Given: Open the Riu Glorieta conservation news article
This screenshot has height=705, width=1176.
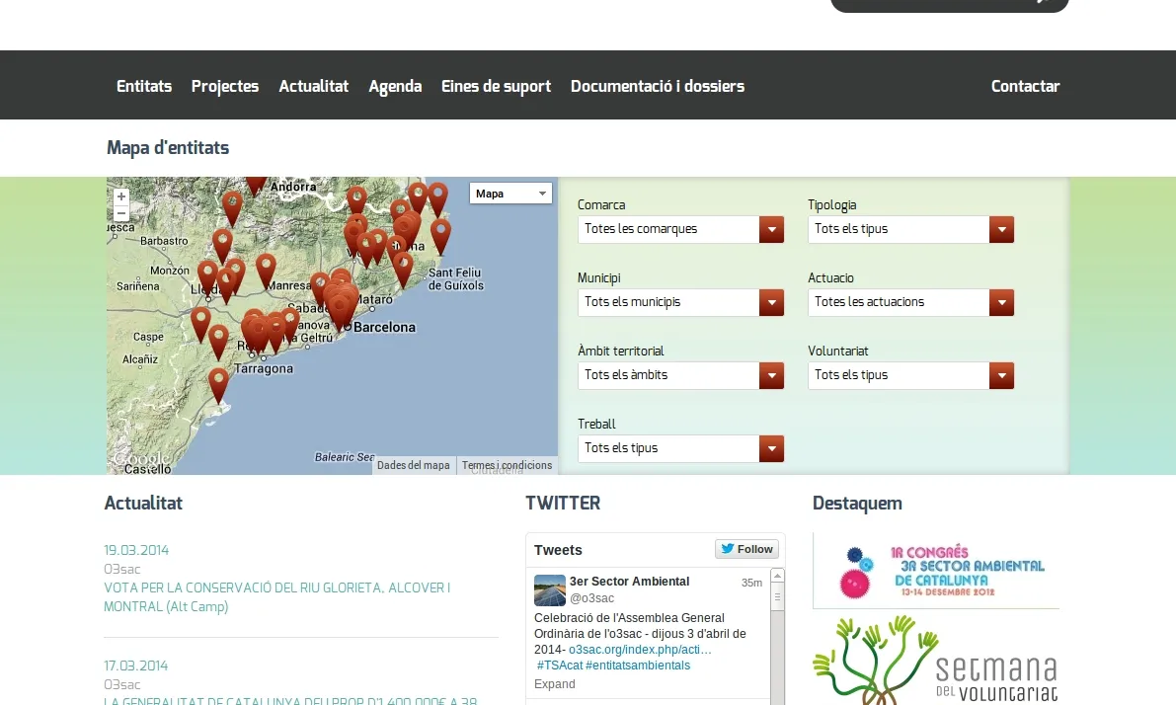Looking at the screenshot, I should click(276, 597).
